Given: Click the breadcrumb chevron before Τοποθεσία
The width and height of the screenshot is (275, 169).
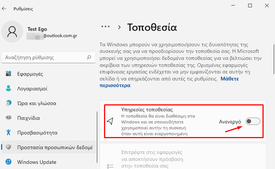Looking at the screenshot, I should pos(119,27).
